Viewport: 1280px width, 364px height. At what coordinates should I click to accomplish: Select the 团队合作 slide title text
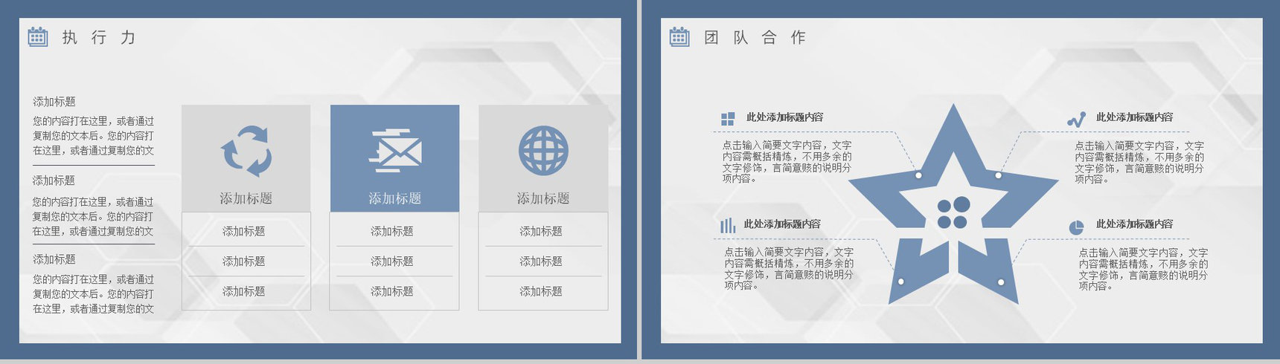point(755,37)
